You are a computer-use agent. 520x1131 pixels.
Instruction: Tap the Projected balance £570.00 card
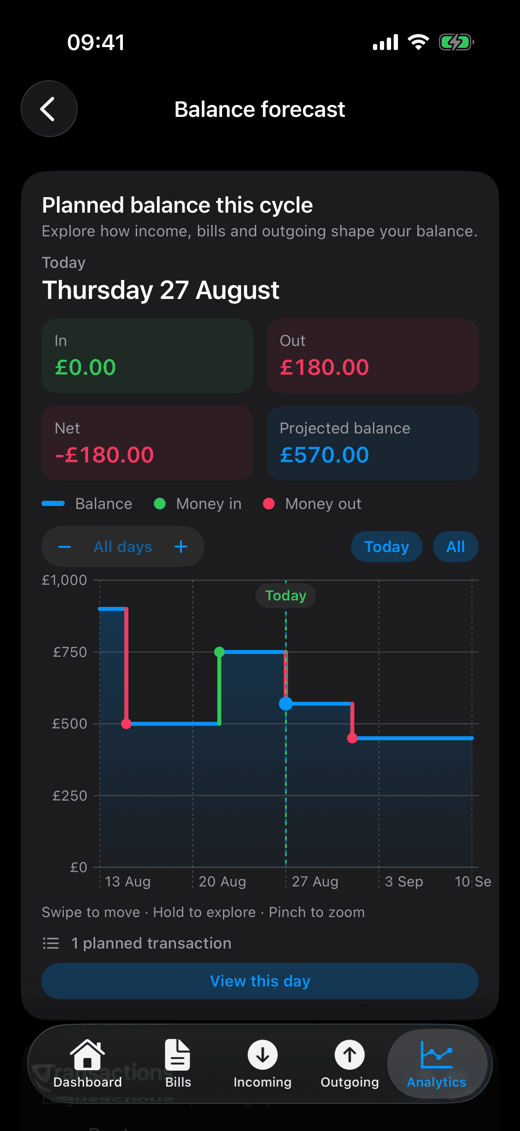point(373,443)
